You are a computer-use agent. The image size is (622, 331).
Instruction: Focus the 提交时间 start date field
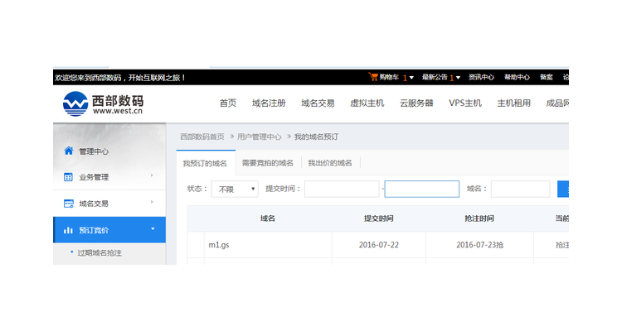click(342, 189)
